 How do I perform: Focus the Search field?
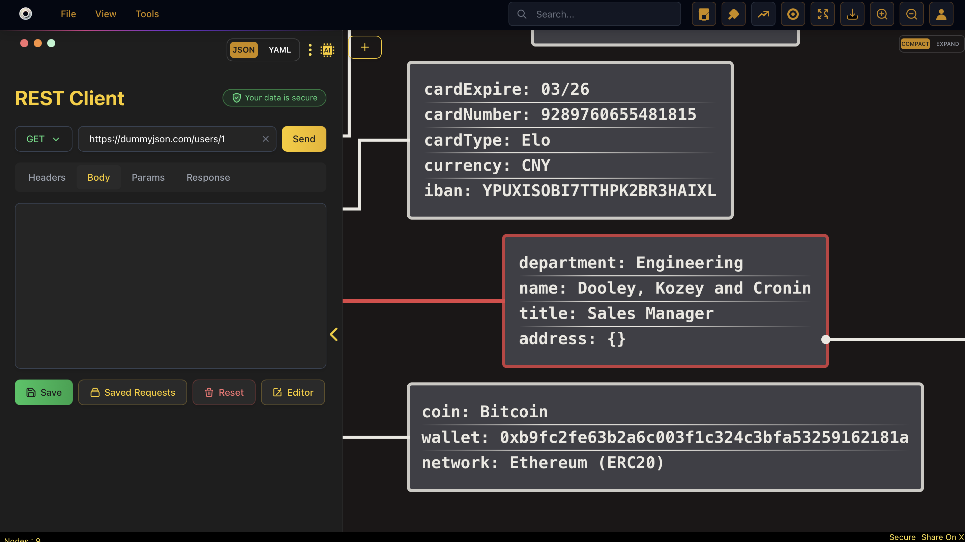click(x=594, y=14)
